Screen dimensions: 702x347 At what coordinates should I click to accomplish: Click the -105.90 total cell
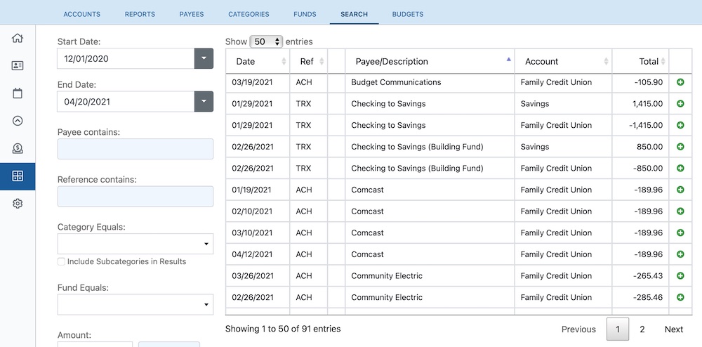coord(641,82)
